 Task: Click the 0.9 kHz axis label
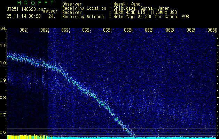coord(3,80)
